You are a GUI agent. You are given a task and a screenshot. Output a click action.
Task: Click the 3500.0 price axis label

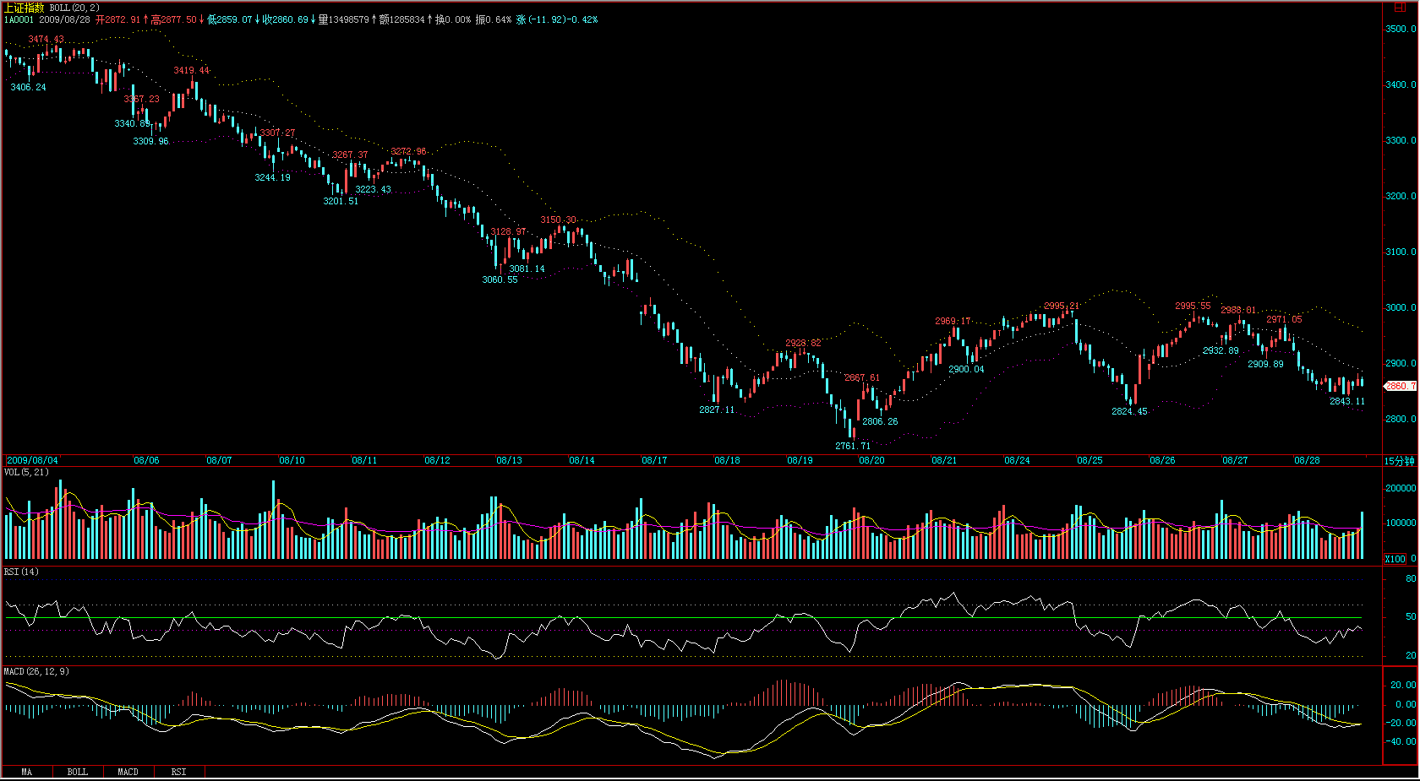[x=1401, y=29]
